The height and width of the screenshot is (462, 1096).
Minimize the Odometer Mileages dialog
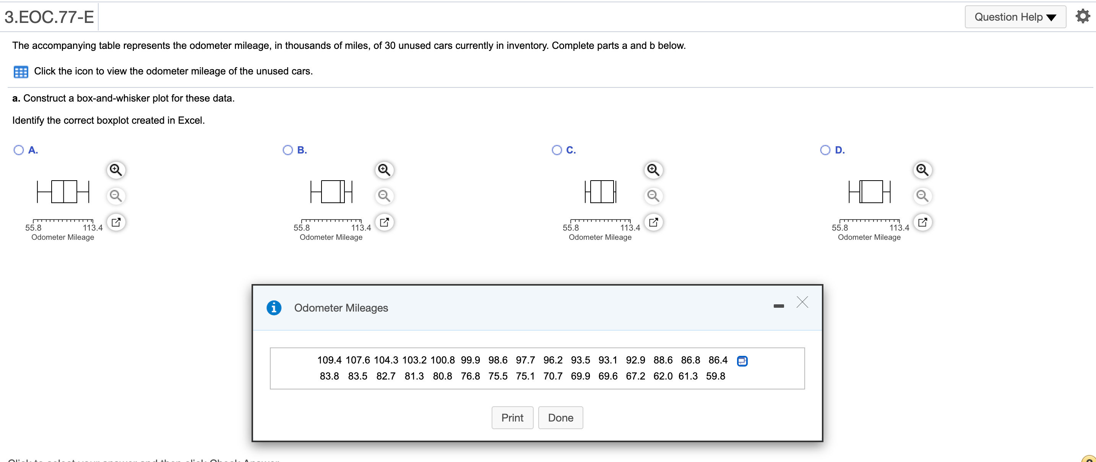coord(779,306)
